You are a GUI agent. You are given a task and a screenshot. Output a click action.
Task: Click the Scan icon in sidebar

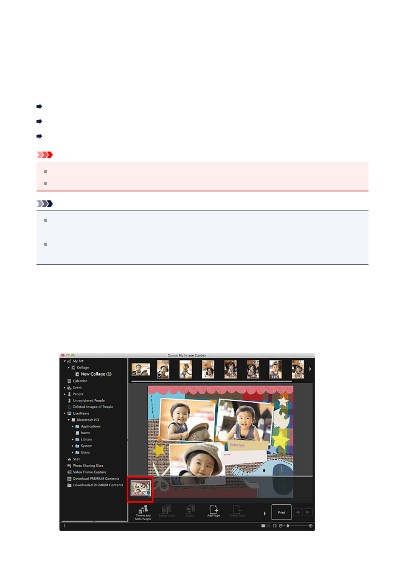69,459
